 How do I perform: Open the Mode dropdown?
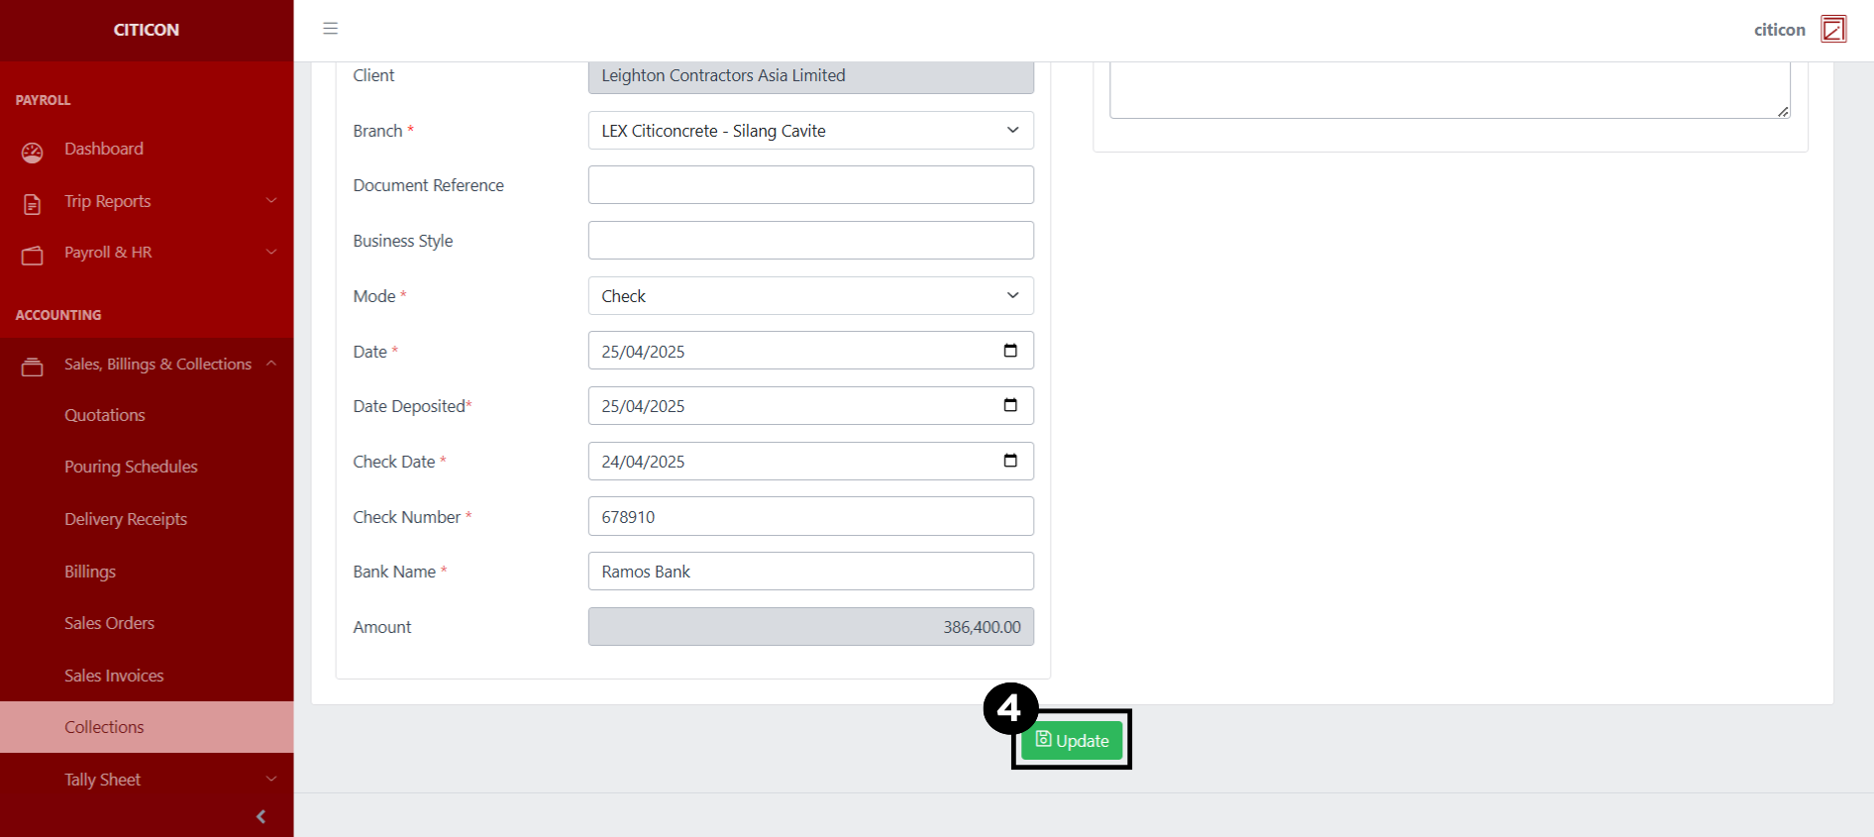(x=810, y=296)
